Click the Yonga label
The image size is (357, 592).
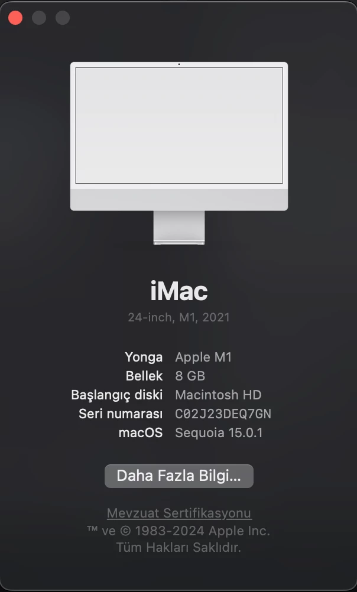point(144,357)
